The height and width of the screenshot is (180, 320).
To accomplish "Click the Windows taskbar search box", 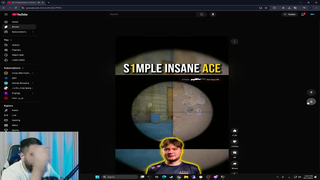I will [x=119, y=177].
